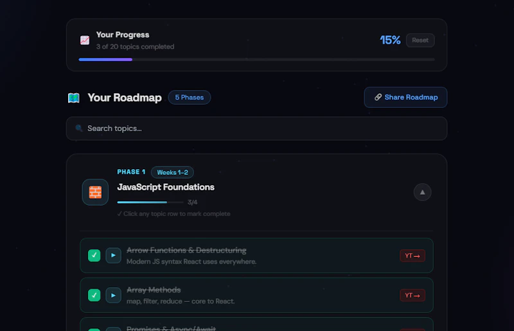The width and height of the screenshot is (514, 331).
Task: Click the 3/4 phase counter
Action: 192,202
